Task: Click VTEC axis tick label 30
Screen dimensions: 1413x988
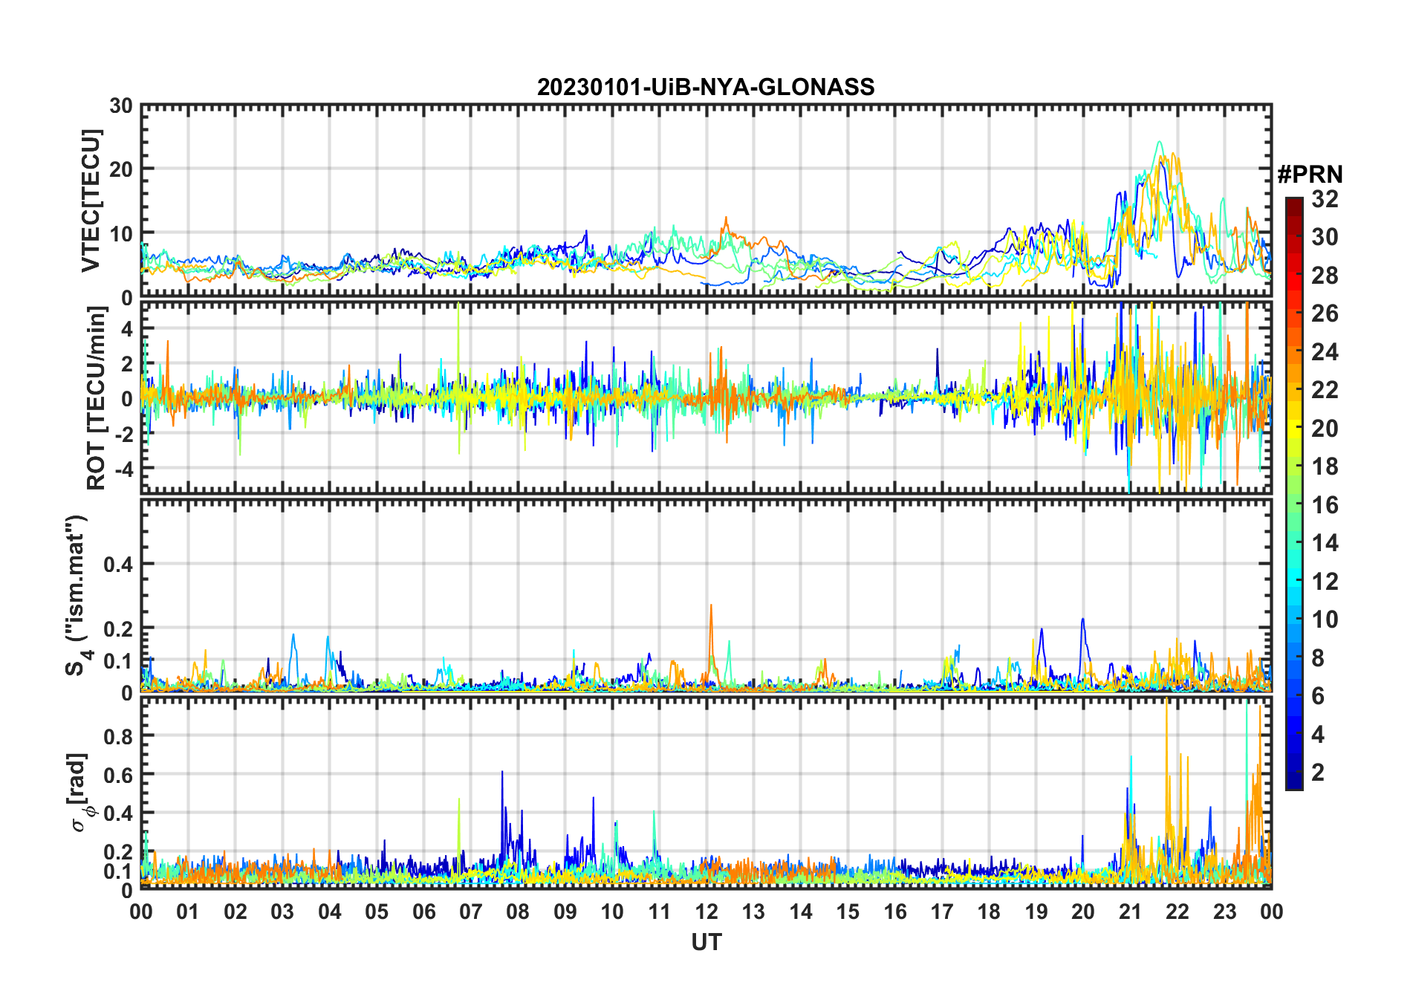Action: click(121, 106)
